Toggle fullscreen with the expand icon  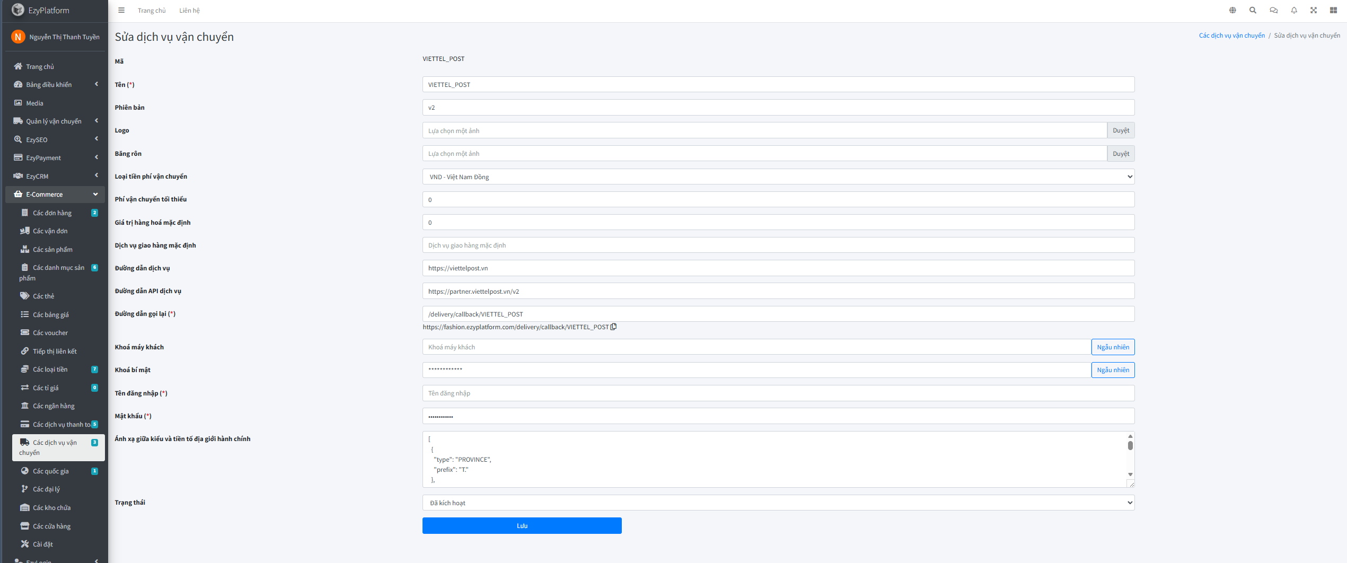1314,10
